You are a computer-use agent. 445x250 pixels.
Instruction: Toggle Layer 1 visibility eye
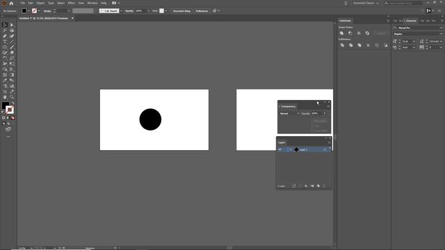coord(280,150)
